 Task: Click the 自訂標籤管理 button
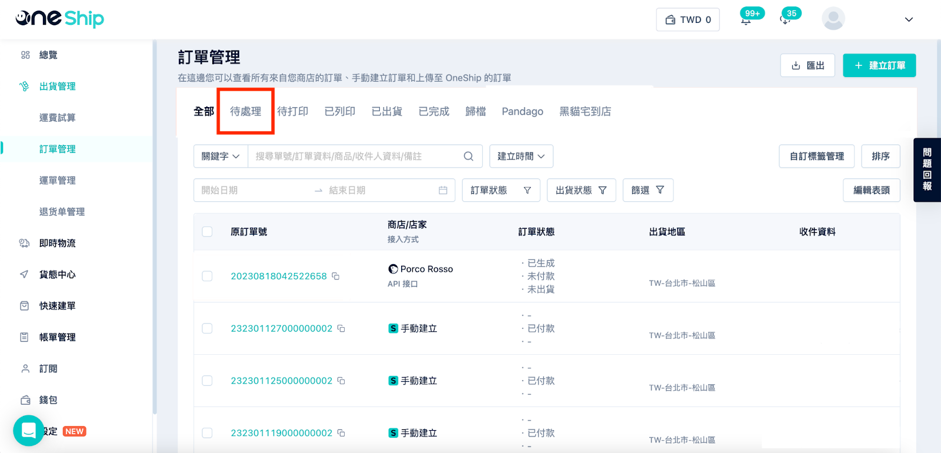coord(817,156)
